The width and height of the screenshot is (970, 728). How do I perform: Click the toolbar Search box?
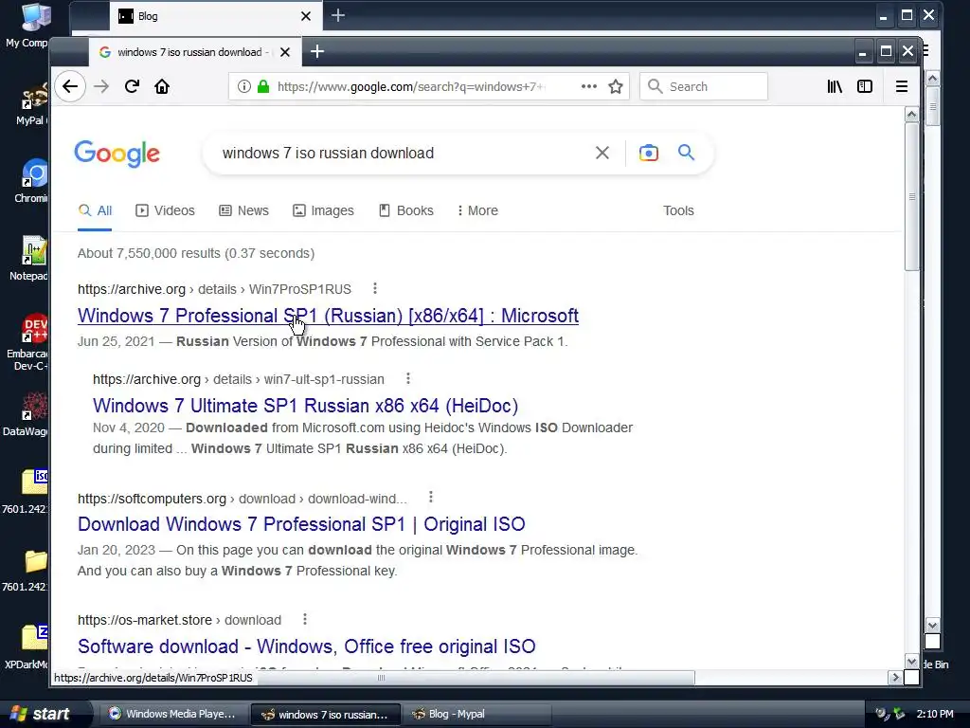point(704,86)
